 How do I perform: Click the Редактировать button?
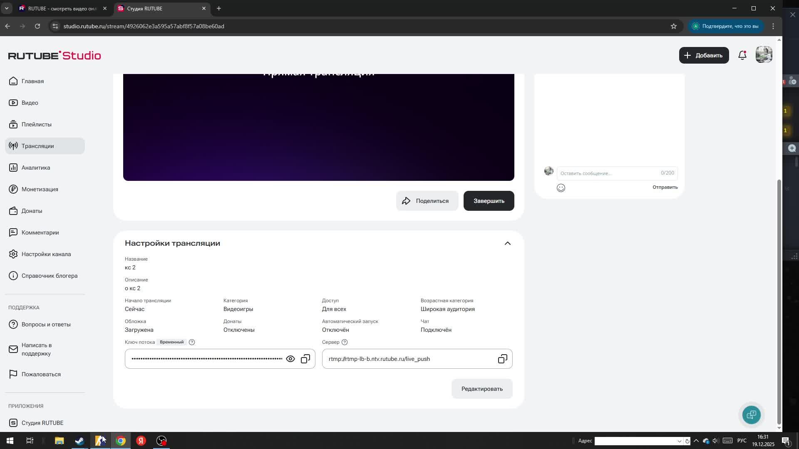coord(482,389)
